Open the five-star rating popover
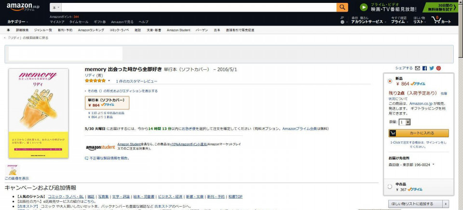The height and width of the screenshot is (210, 463). pos(109,81)
